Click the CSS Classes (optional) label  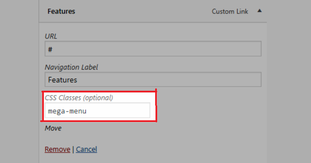pyautogui.click(x=79, y=98)
